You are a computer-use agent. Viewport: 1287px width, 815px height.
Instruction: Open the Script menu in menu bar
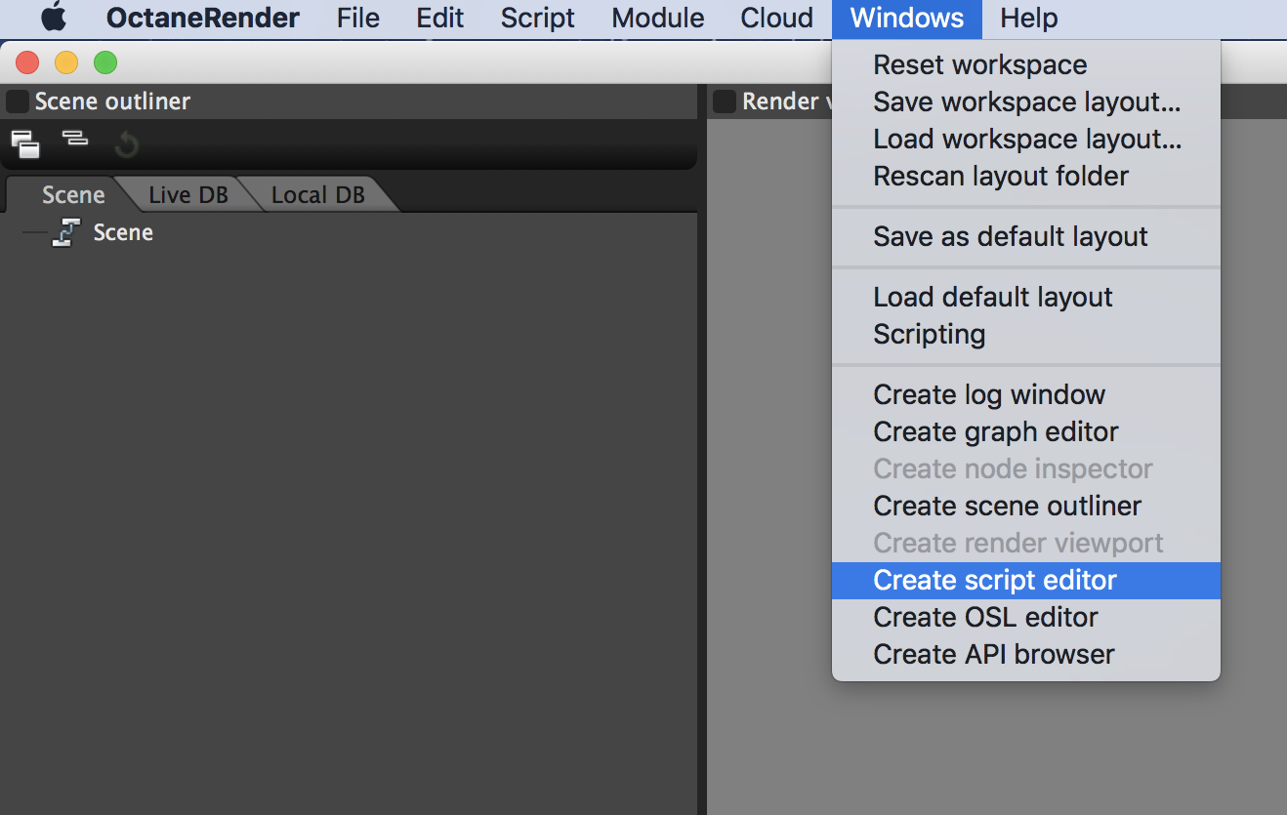tap(537, 18)
